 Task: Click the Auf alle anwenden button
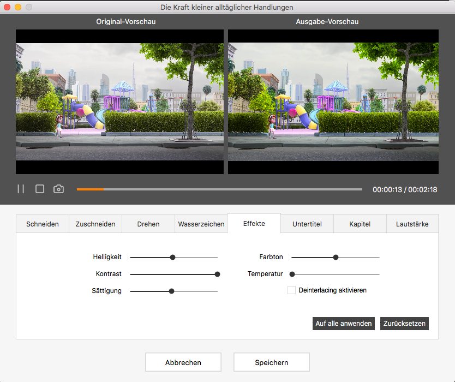343,323
